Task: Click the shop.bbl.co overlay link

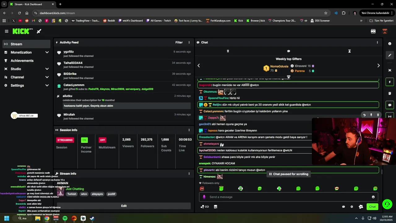Action: click(x=24, y=116)
